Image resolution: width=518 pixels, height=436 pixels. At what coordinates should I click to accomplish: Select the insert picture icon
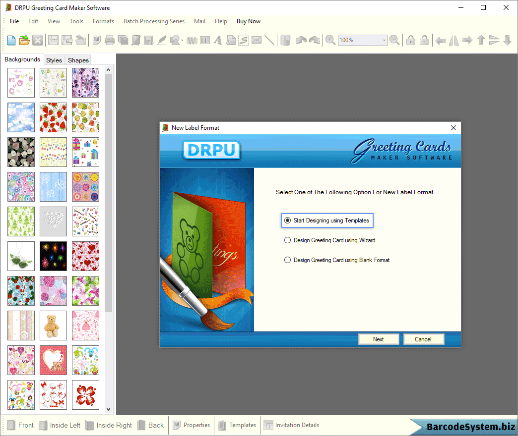(149, 40)
